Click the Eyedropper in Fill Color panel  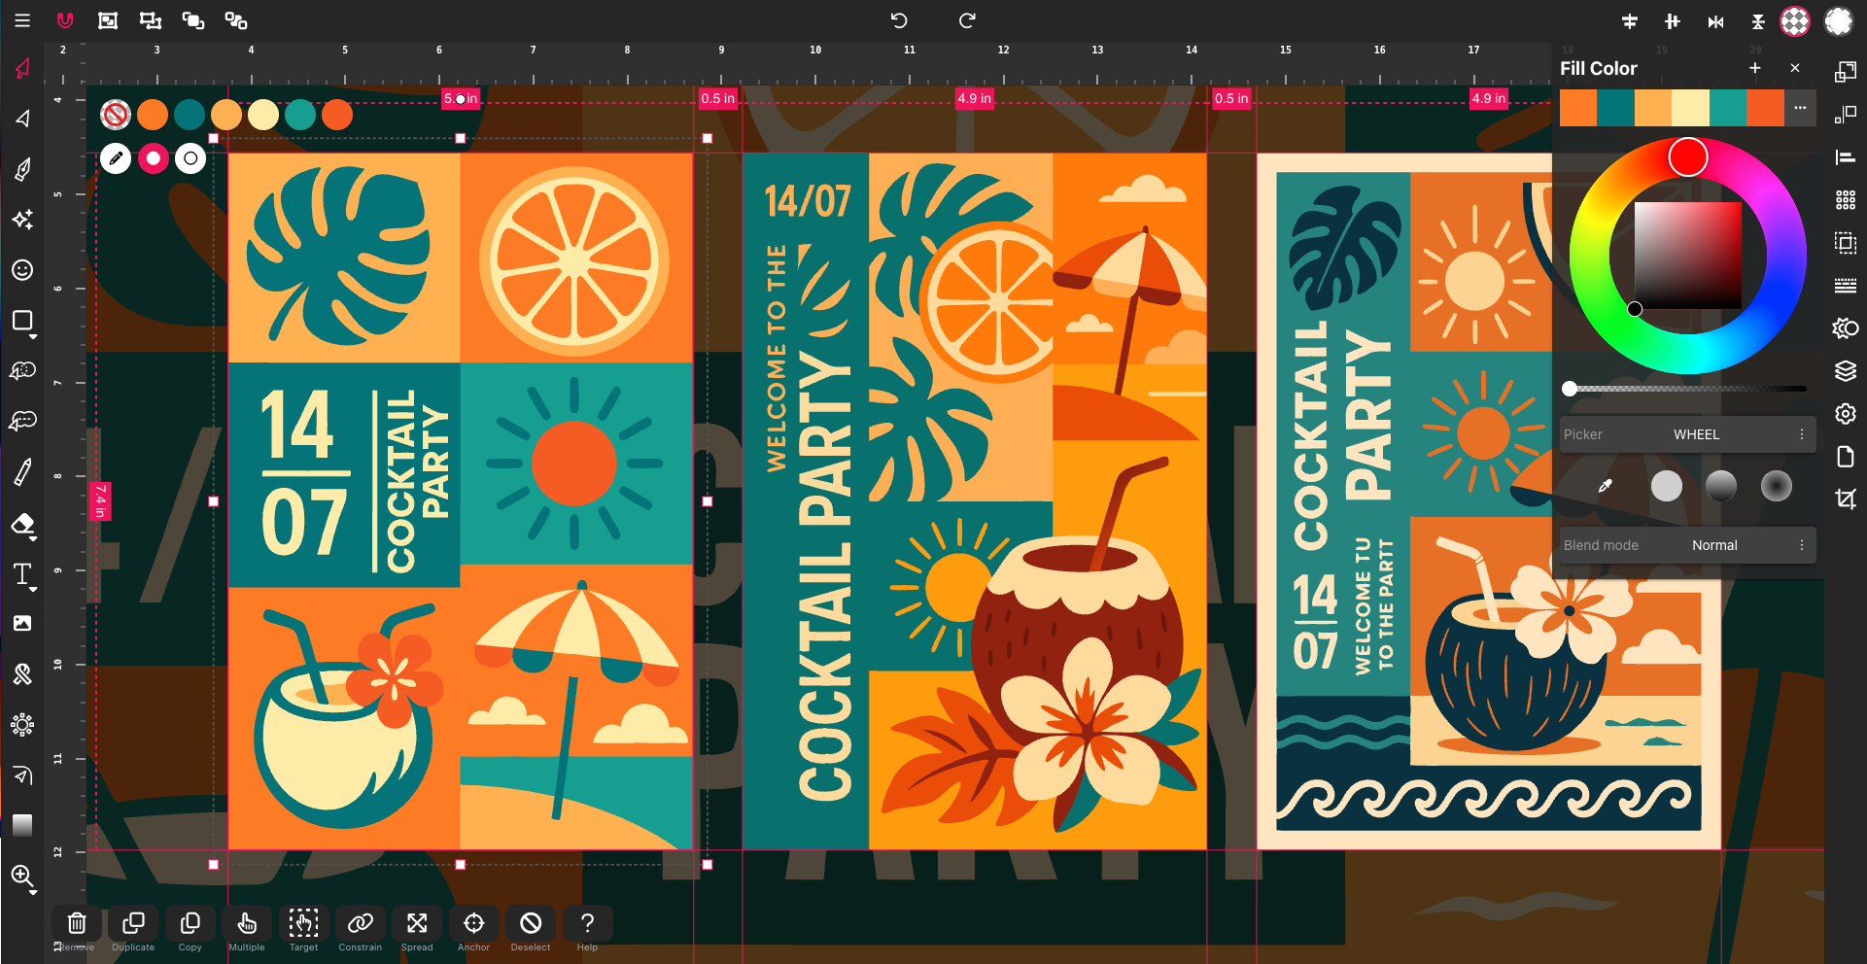coord(1606,486)
